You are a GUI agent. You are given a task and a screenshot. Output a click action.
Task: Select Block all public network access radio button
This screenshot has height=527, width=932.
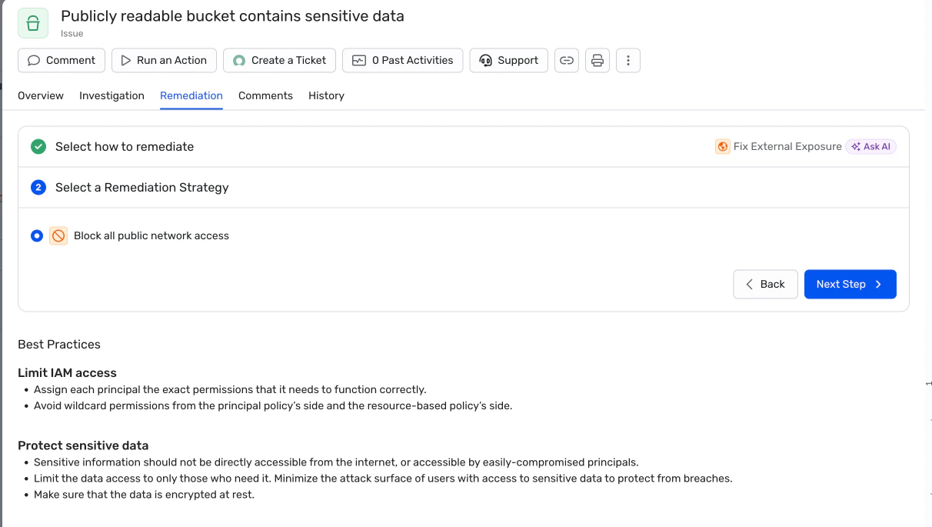tap(37, 236)
